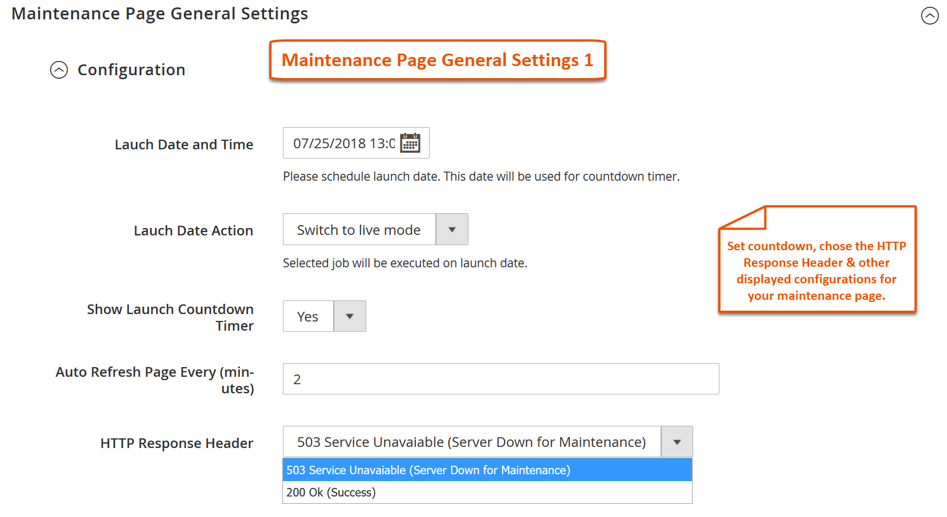Choose 200 Ok (Success) as response header
The width and height of the screenshot is (947, 517).
pos(331,492)
